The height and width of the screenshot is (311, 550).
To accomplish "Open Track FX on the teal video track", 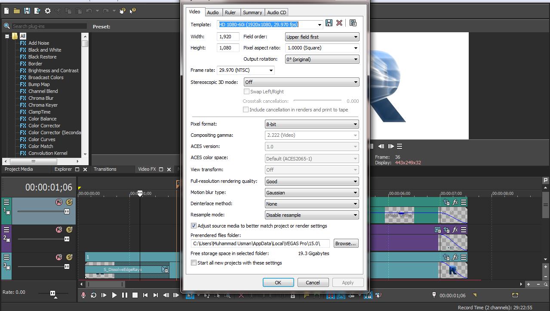I will pos(455,202).
